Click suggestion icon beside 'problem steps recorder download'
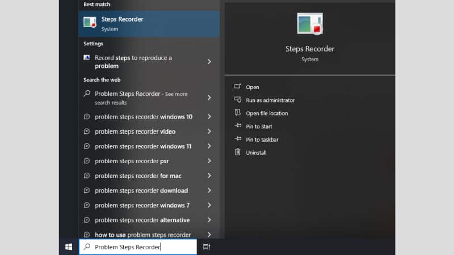 [87, 190]
